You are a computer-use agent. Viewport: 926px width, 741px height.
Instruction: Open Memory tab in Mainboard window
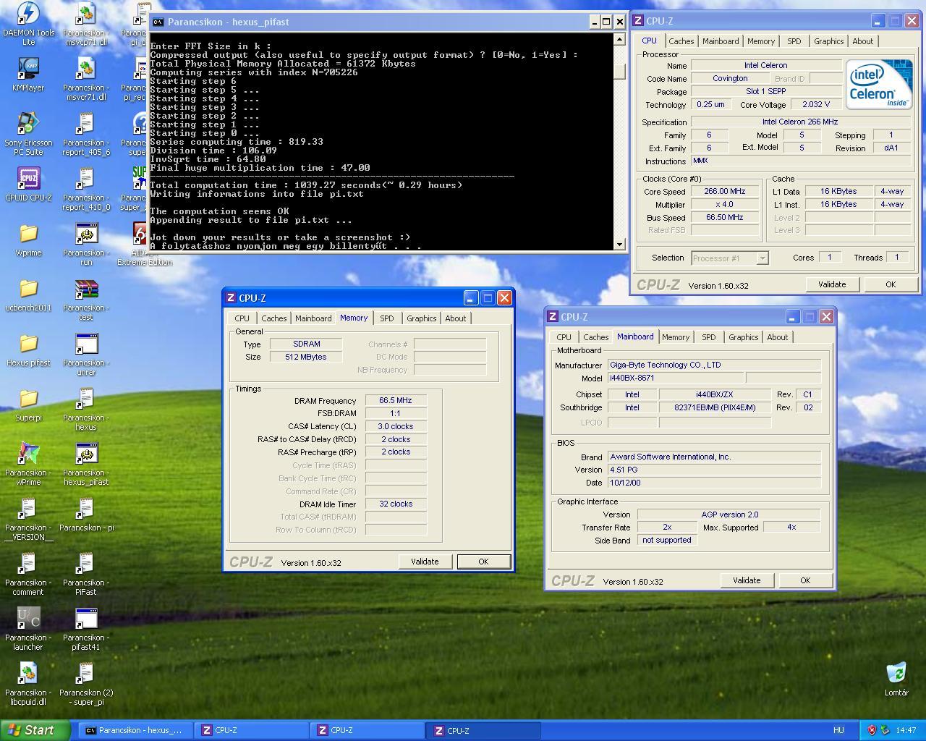pos(675,337)
